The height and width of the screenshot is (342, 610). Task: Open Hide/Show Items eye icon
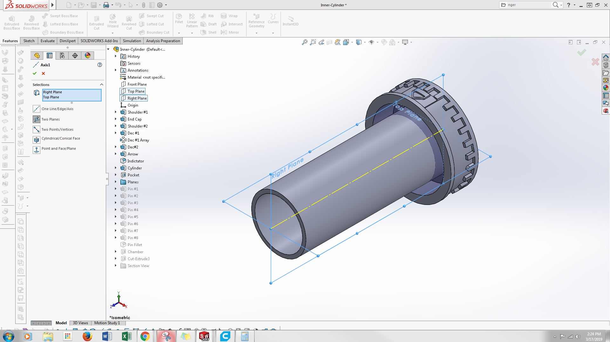(x=371, y=42)
